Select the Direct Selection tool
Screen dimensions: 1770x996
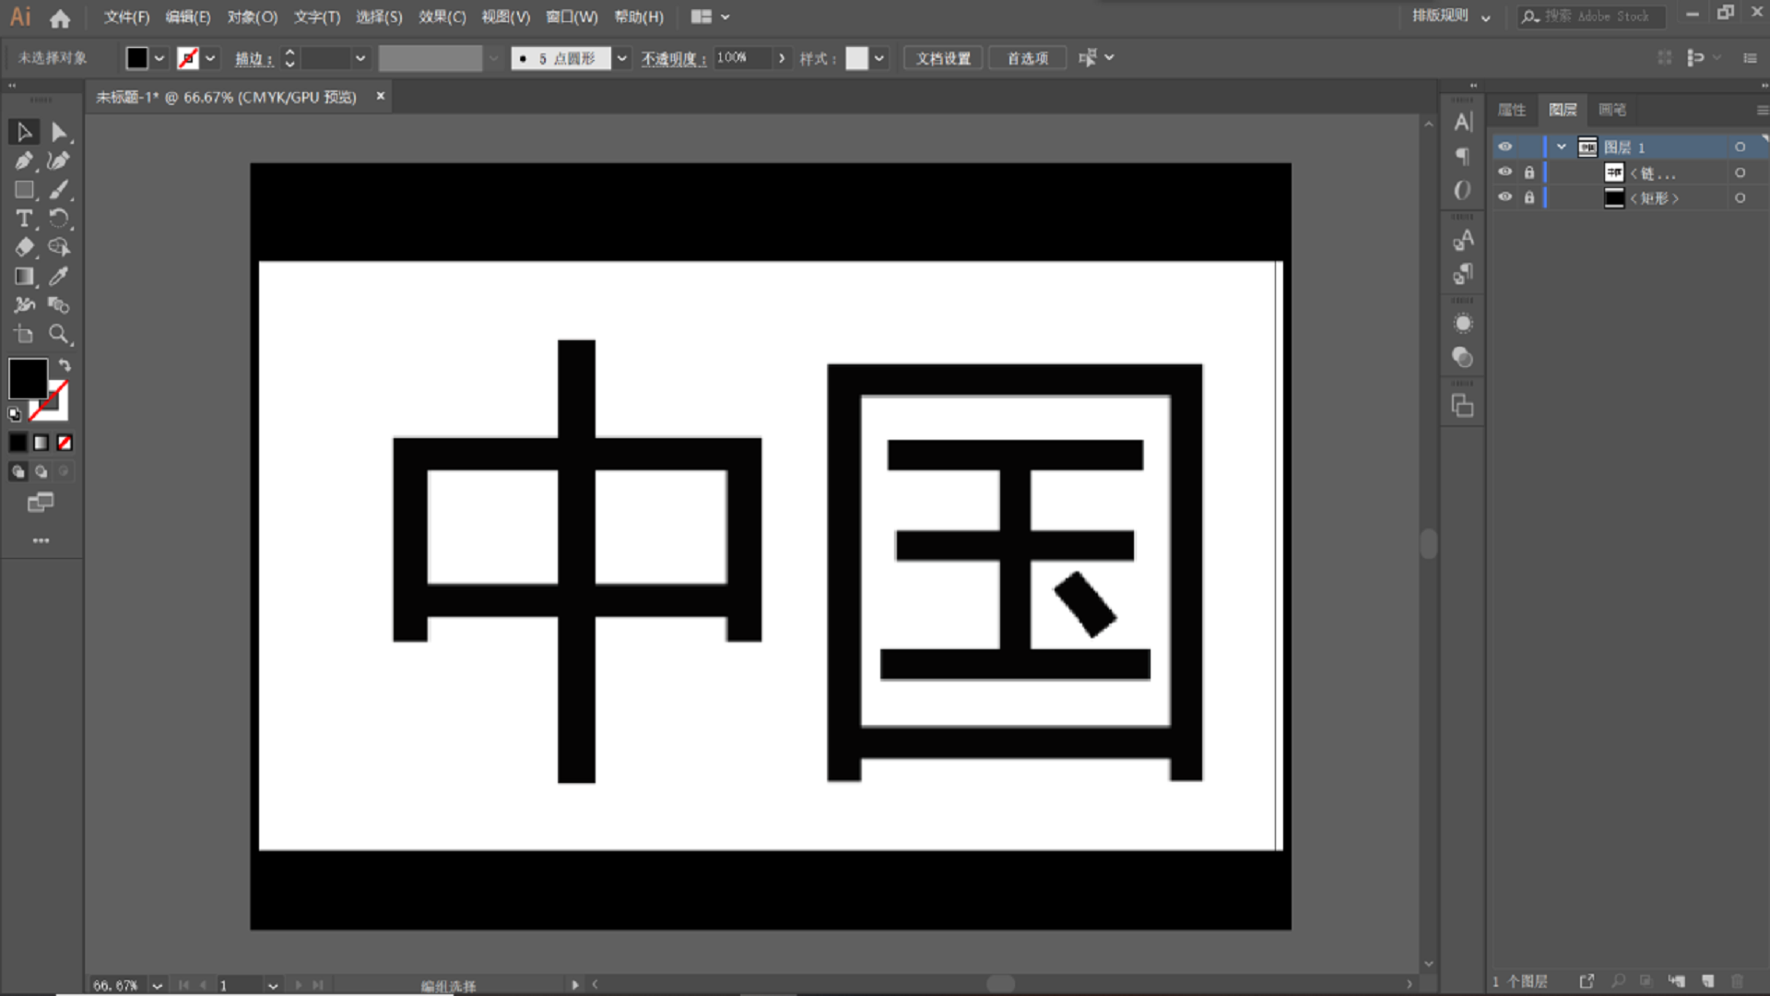click(58, 133)
